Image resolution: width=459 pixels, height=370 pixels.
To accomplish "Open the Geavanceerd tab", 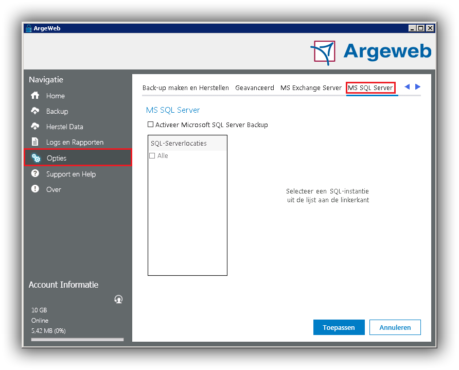I will 255,88.
